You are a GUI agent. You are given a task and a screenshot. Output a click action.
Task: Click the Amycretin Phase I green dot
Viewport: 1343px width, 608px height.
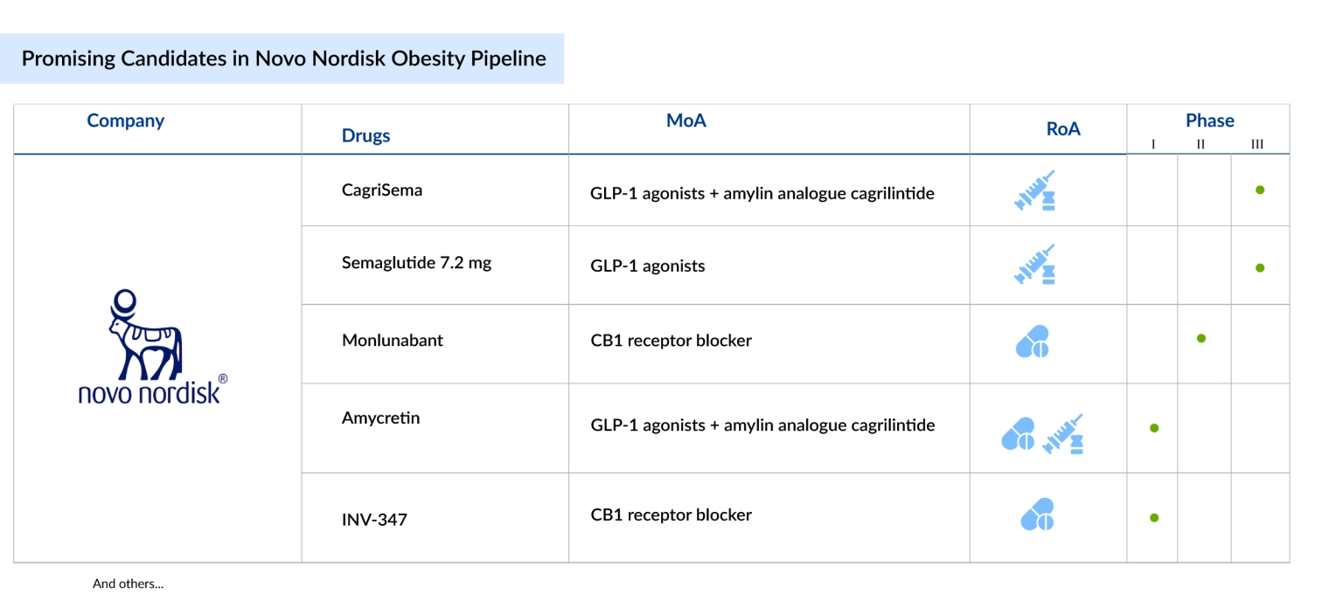[1154, 428]
